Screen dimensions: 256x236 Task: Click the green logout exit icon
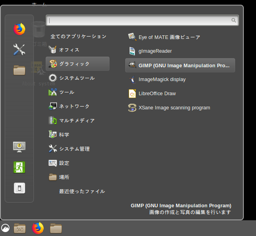19,167
